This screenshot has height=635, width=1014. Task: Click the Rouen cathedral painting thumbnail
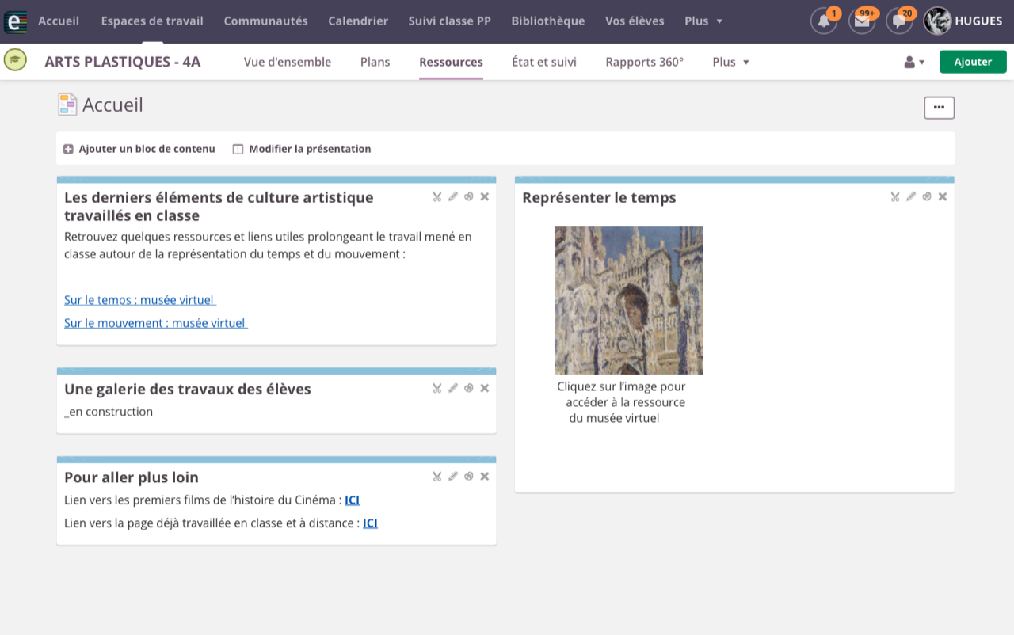pos(628,300)
